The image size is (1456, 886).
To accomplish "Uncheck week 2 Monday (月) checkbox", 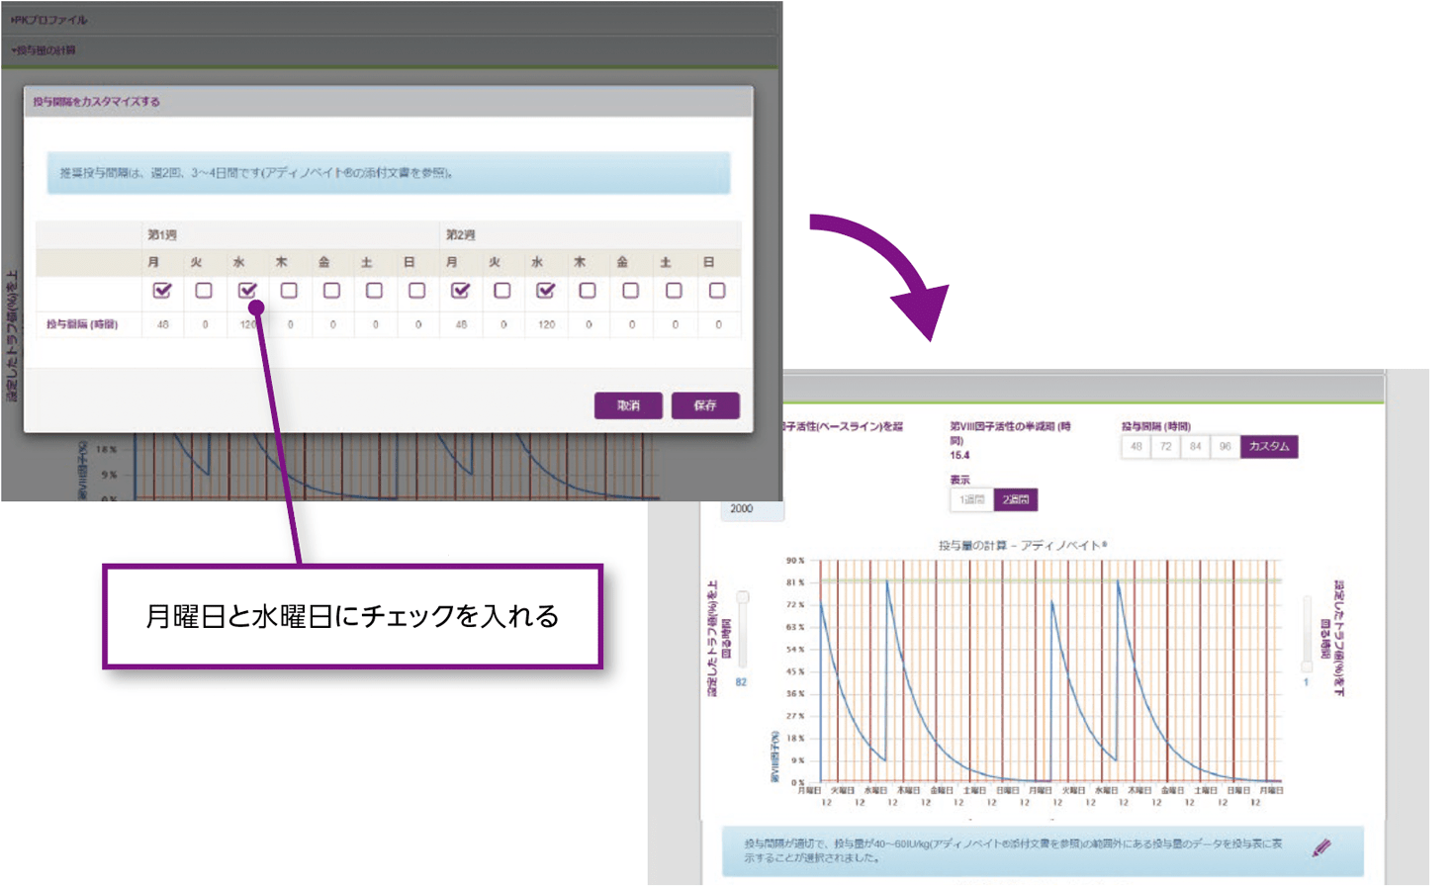I will [x=460, y=291].
